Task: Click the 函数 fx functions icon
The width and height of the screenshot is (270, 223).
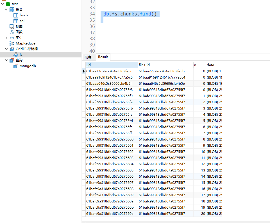Action: pyautogui.click(x=12, y=32)
